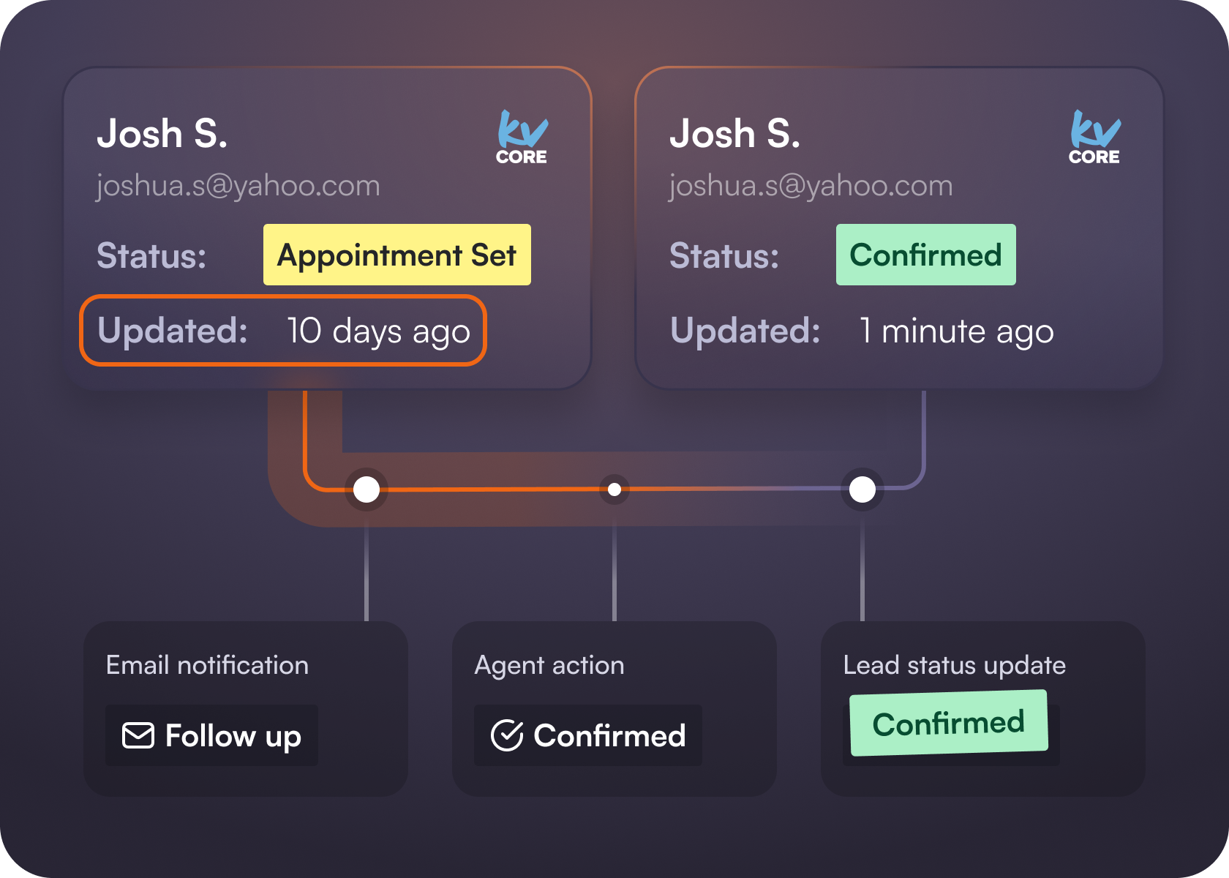1229x878 pixels.
Task: Select the left white node on orange line
Action: point(367,489)
